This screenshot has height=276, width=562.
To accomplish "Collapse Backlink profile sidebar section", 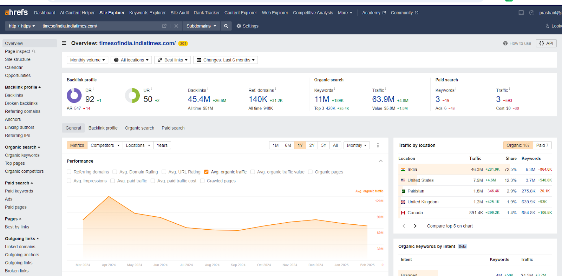I will coord(23,87).
